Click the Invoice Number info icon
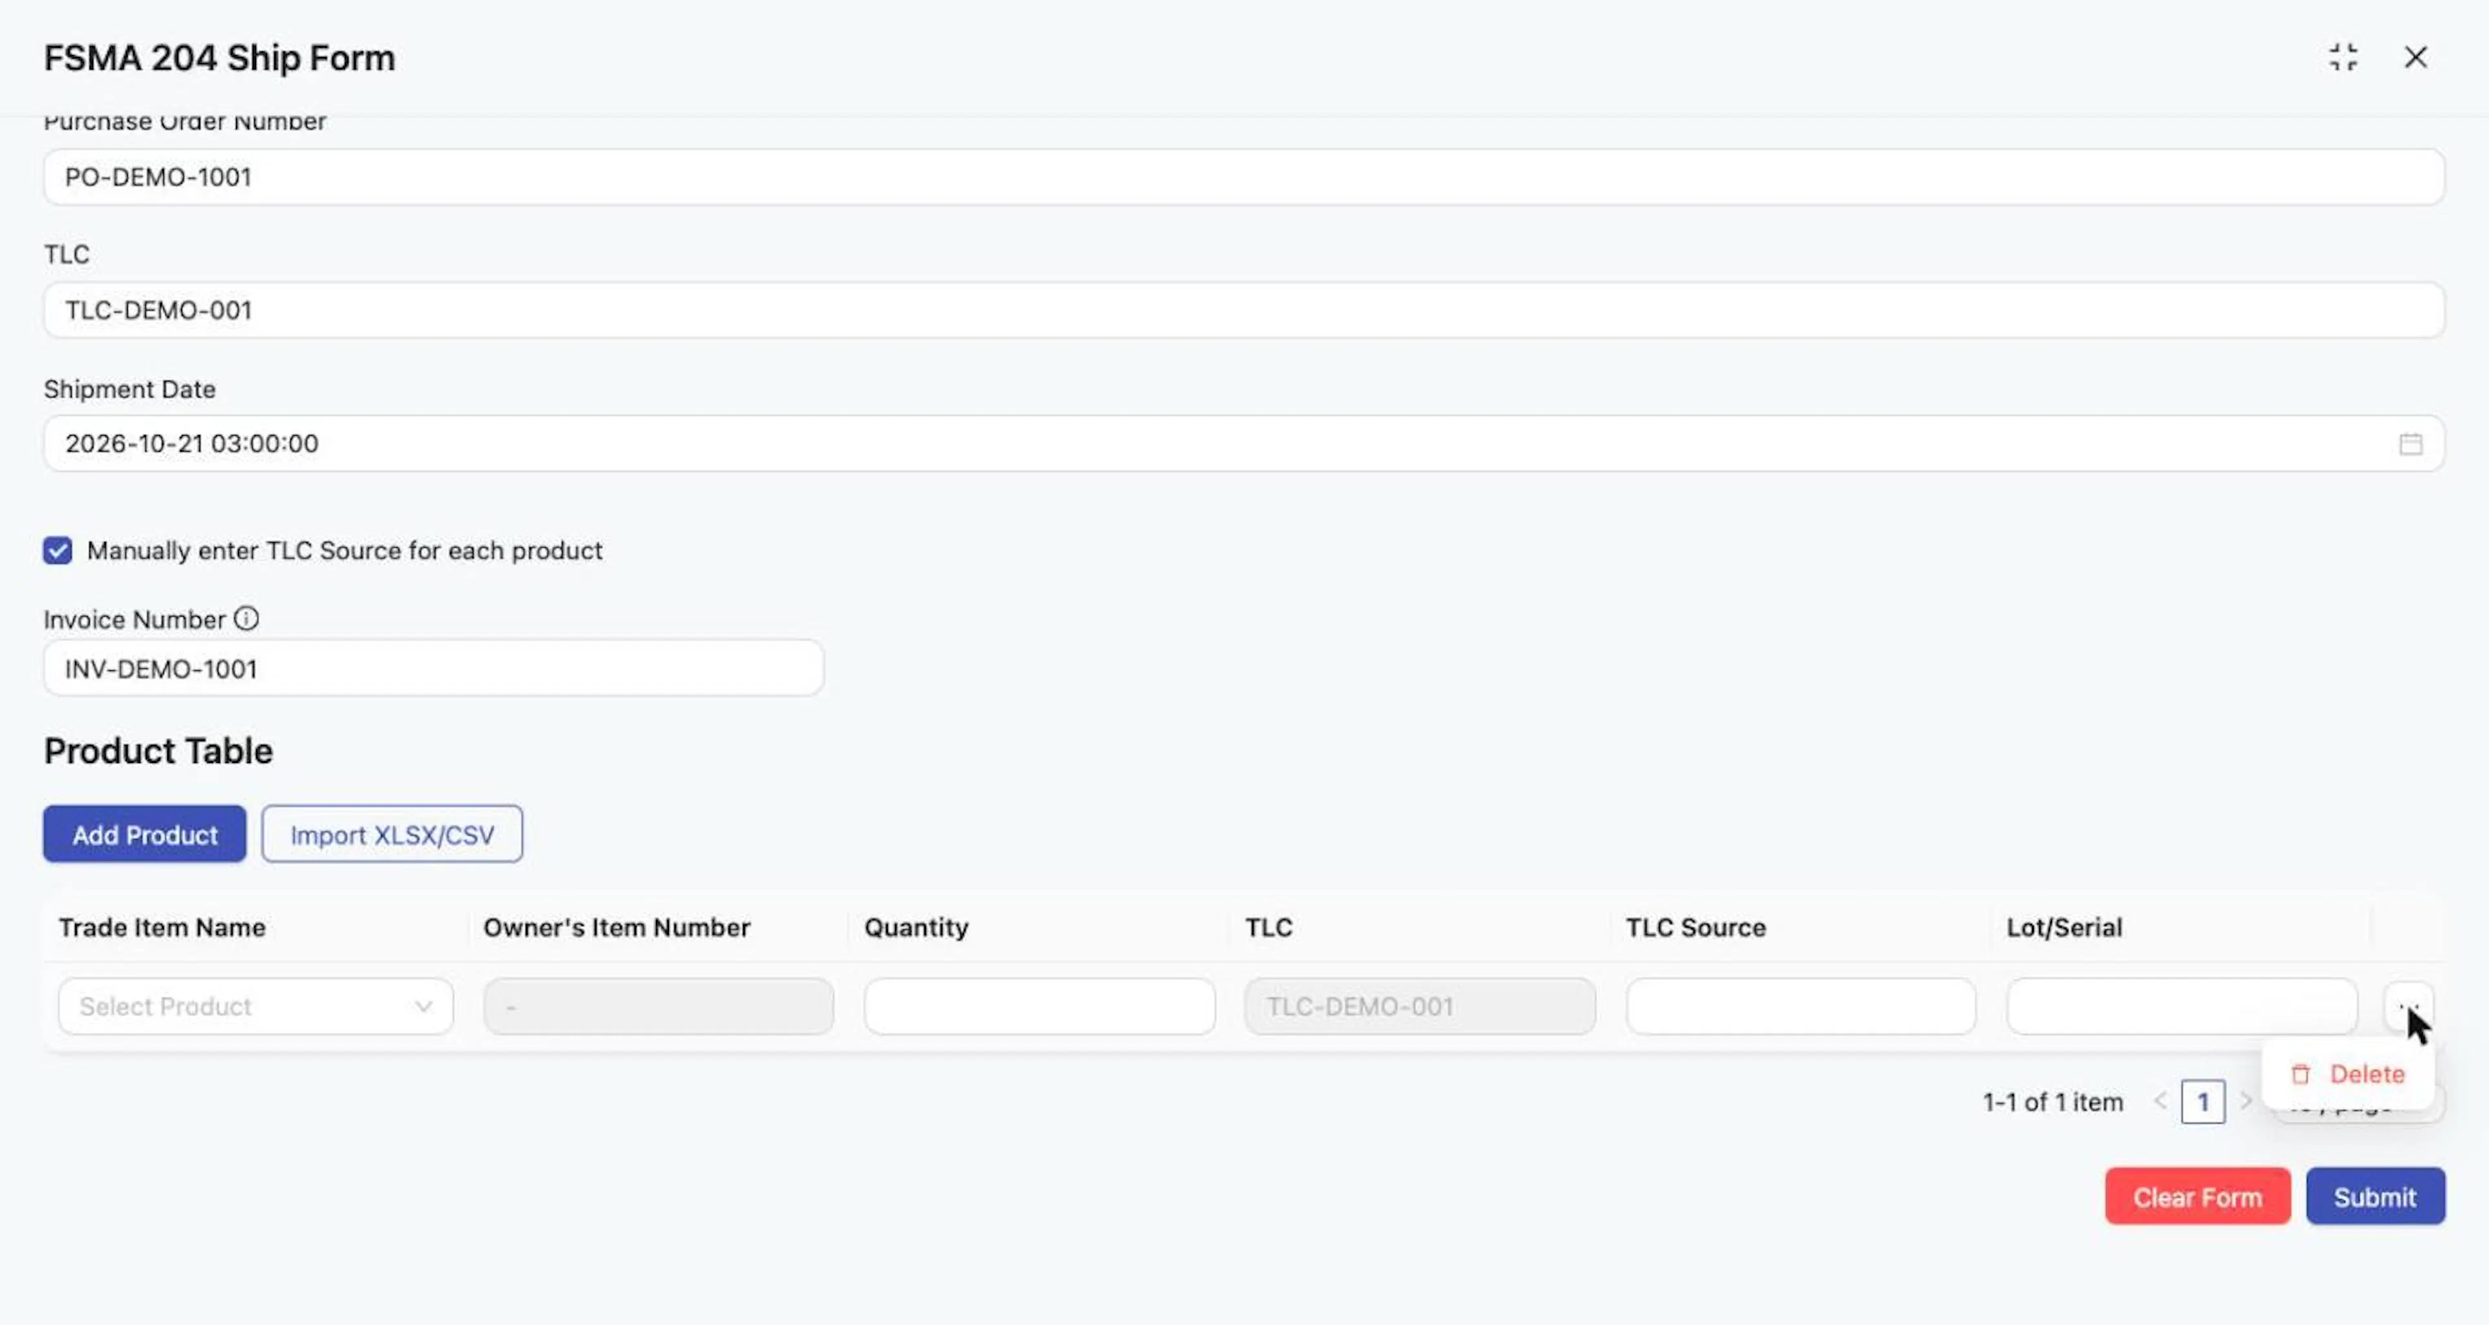This screenshot has width=2489, height=1325. (x=246, y=618)
